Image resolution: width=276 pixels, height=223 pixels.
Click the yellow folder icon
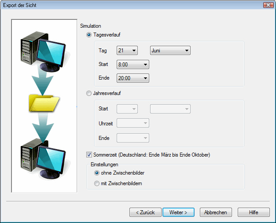[44, 103]
